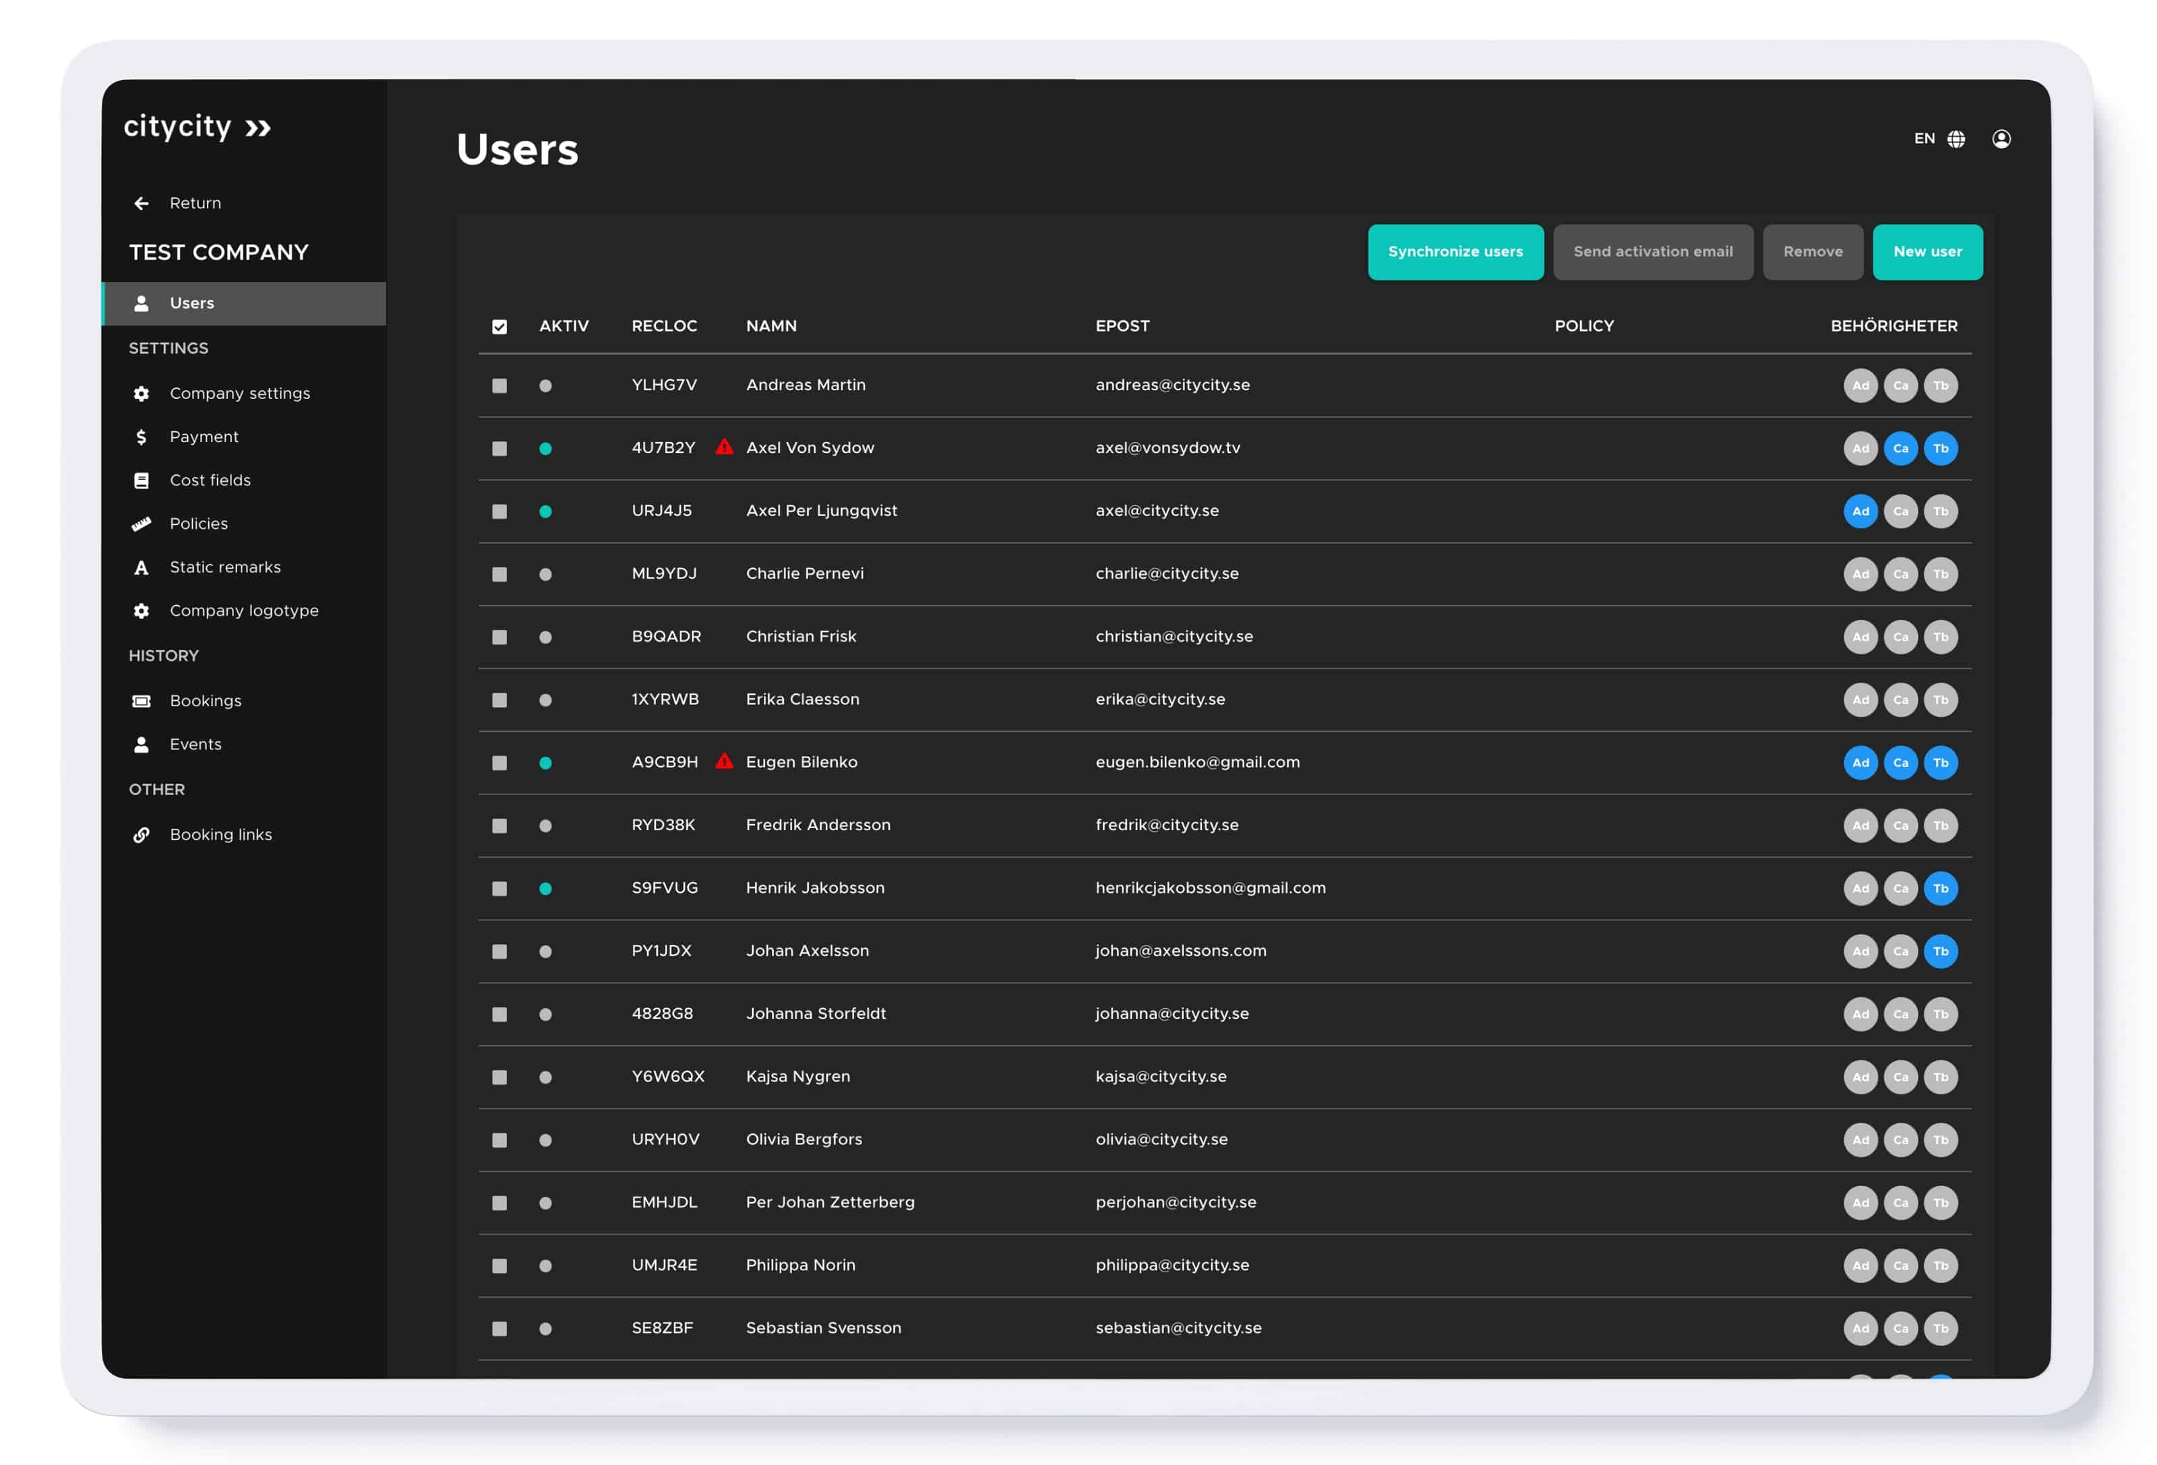Click the warning triangle beside Axel Von Sydow

pos(725,447)
